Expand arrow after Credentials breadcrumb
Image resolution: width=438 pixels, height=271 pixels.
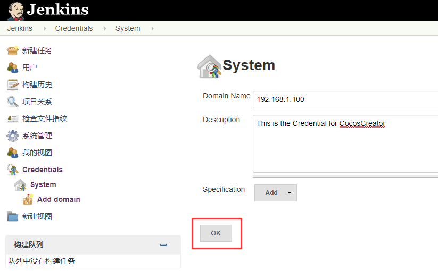tap(105, 29)
